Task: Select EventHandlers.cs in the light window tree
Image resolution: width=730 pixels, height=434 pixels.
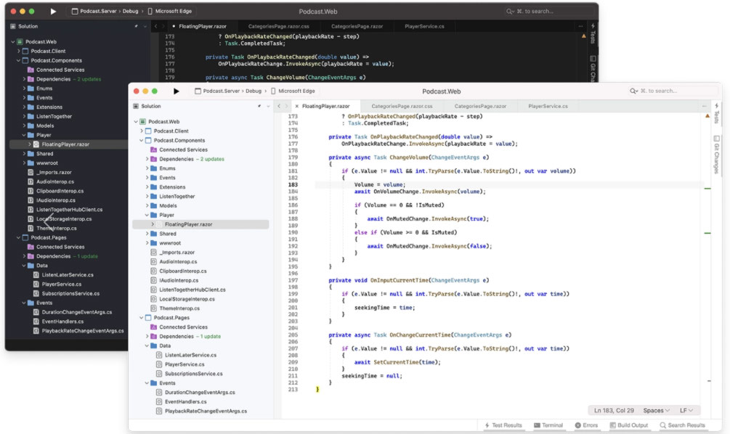Action: click(x=185, y=401)
